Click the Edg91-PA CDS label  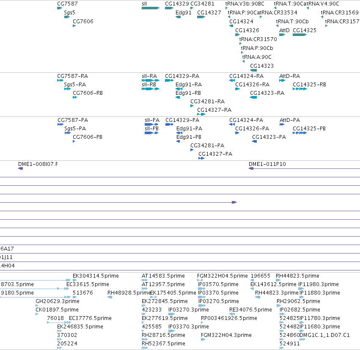pos(189,129)
